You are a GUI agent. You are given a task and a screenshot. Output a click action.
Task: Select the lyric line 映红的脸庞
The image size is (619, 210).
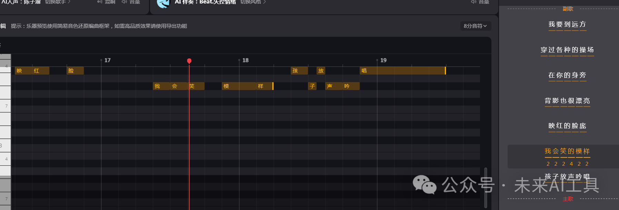567,126
